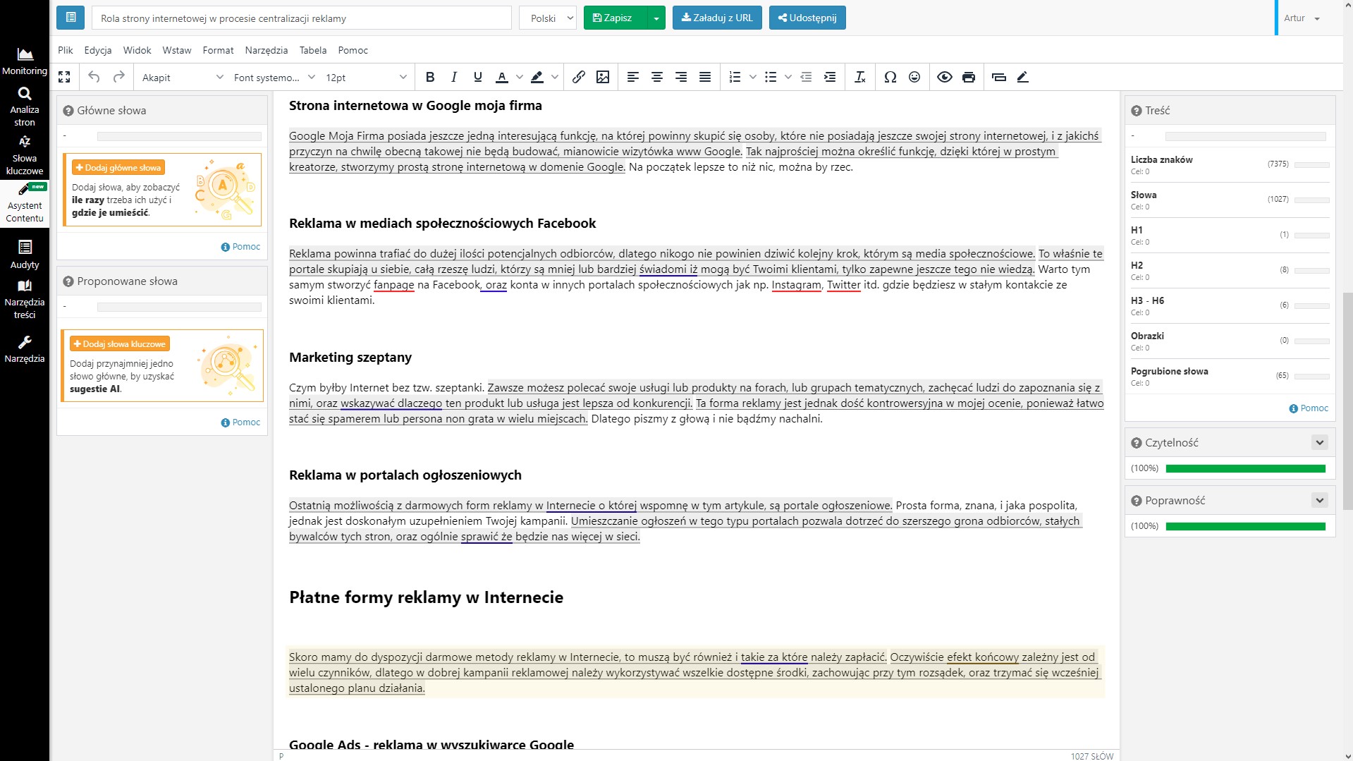The image size is (1353, 761).
Task: Open numbered list style dropdown
Action: [753, 77]
